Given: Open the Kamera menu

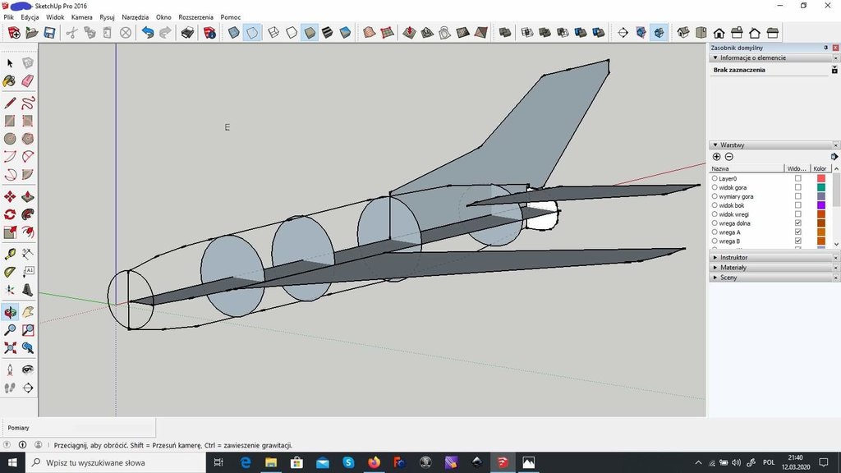Looking at the screenshot, I should (x=81, y=16).
